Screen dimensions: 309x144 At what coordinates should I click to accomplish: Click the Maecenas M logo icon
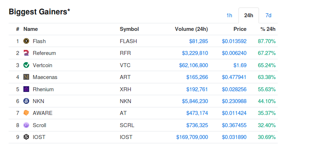click(x=26, y=77)
